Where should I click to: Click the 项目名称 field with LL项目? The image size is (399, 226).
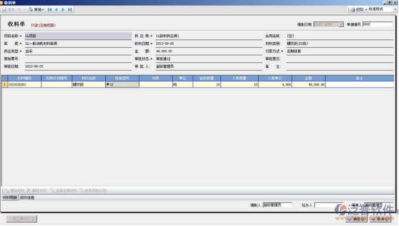[78, 36]
